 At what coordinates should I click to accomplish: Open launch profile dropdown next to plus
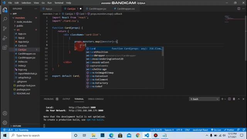(x=225, y=99)
